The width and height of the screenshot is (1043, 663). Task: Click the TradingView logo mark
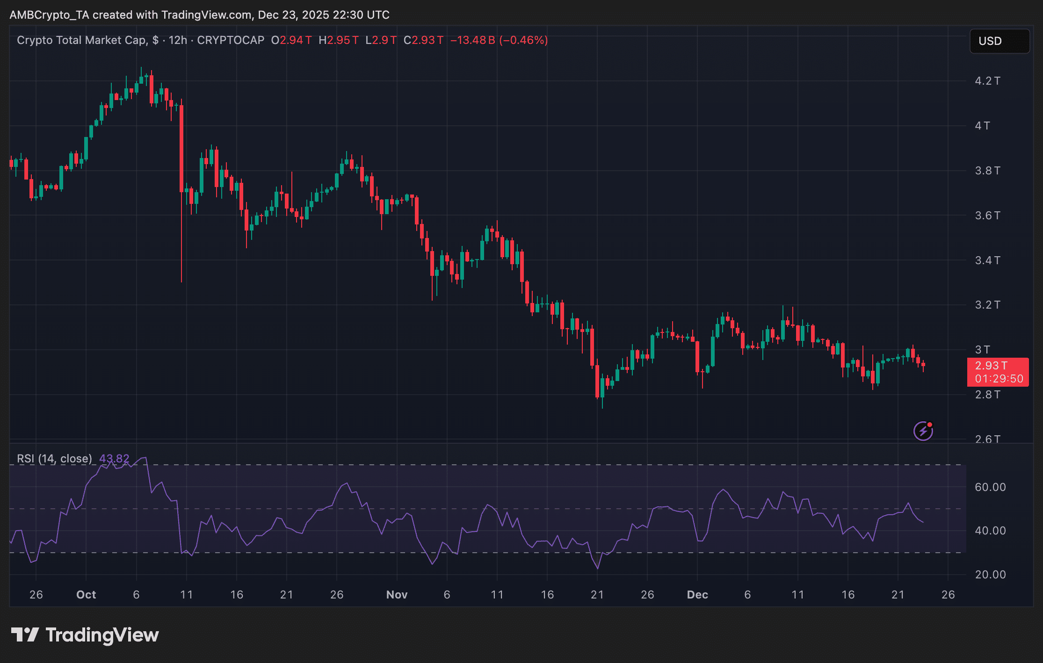tap(25, 635)
